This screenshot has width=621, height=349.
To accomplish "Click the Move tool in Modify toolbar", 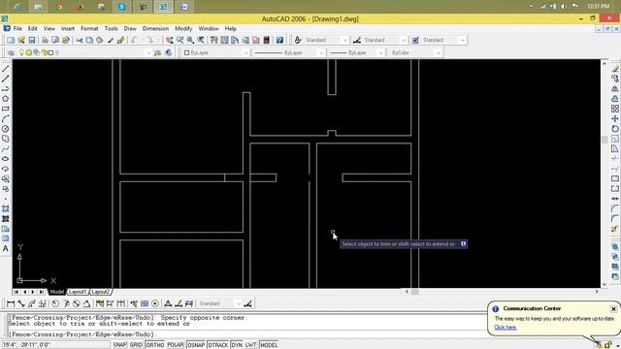I will click(614, 118).
